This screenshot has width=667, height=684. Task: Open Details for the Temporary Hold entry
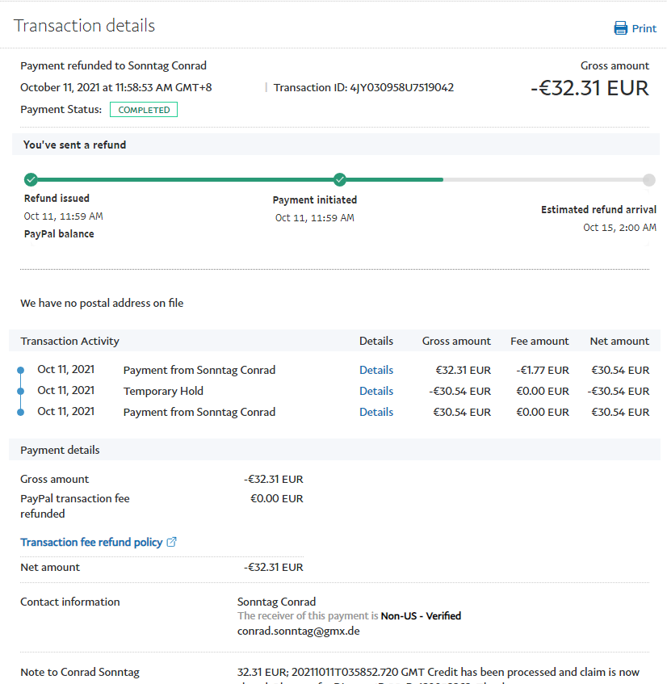(375, 391)
